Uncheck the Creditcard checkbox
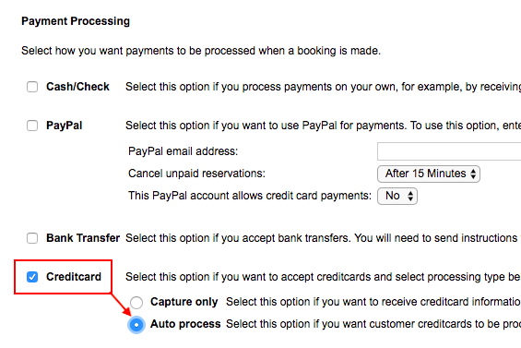 pyautogui.click(x=32, y=277)
